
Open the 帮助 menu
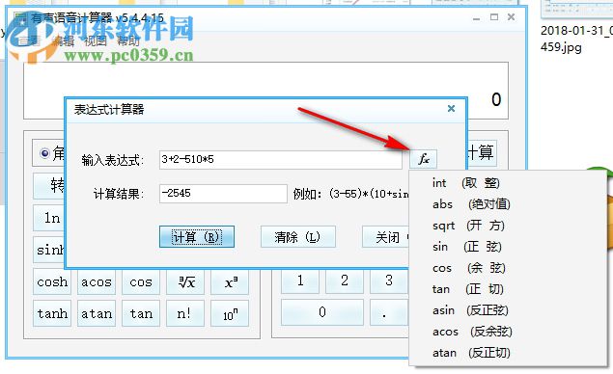128,40
